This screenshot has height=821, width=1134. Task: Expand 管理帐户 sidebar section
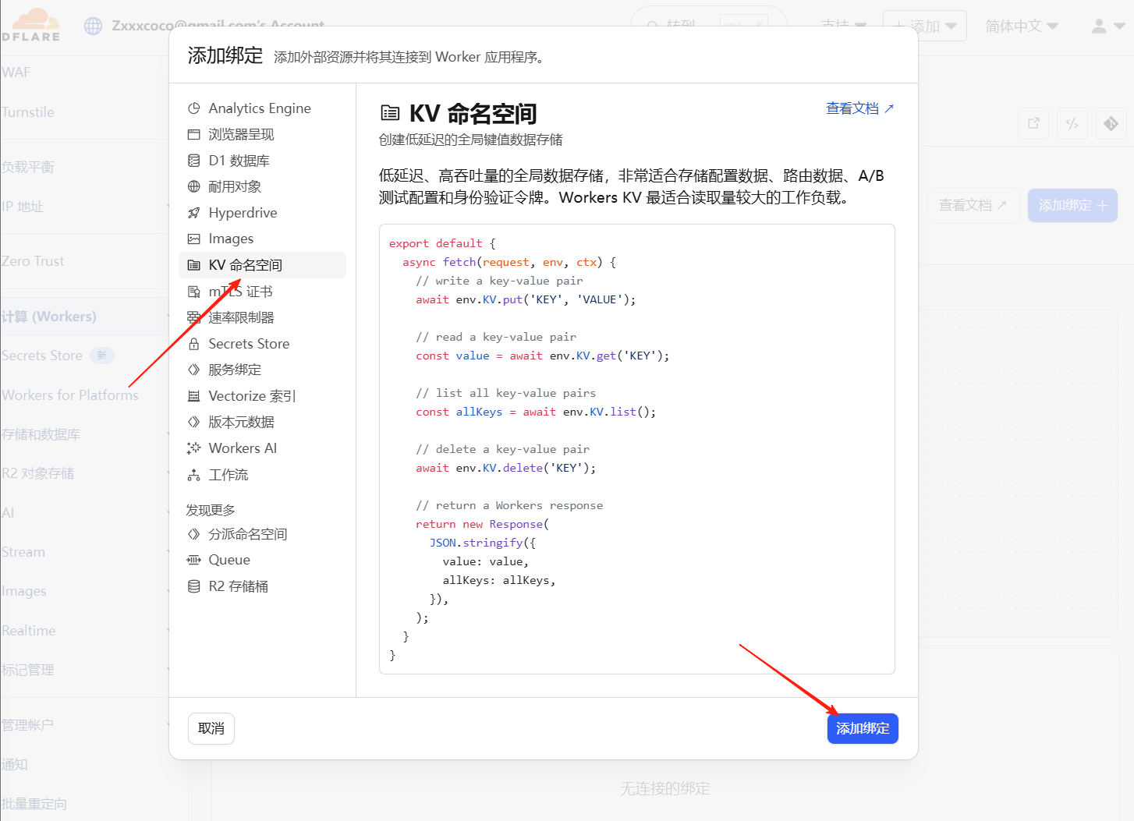tap(84, 725)
